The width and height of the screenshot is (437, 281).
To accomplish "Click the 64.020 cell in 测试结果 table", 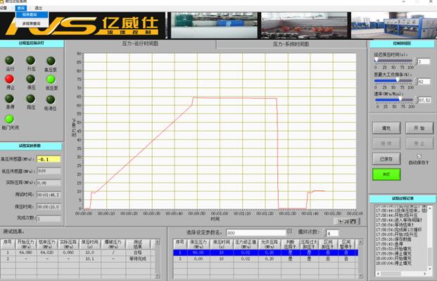I will click(x=47, y=253).
